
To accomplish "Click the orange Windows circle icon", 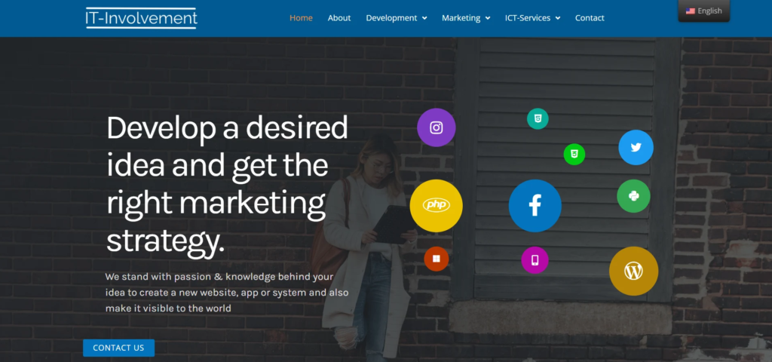I will 437,259.
